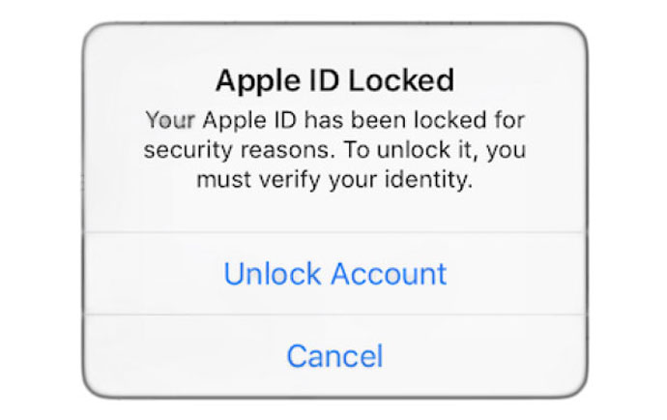The image size is (667, 420).
Task: Click the divider between Unlock Account and Cancel
Action: coord(334,315)
